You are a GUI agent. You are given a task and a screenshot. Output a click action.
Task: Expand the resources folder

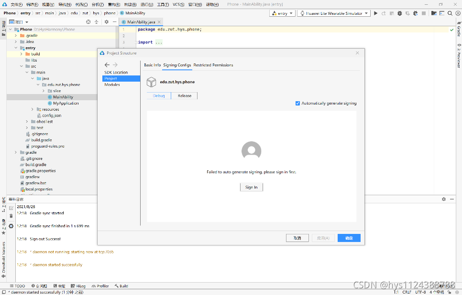(33, 109)
